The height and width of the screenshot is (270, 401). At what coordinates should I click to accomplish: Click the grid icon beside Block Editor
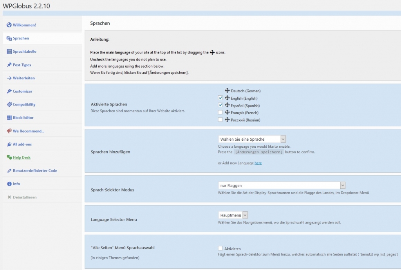pyautogui.click(x=9, y=118)
